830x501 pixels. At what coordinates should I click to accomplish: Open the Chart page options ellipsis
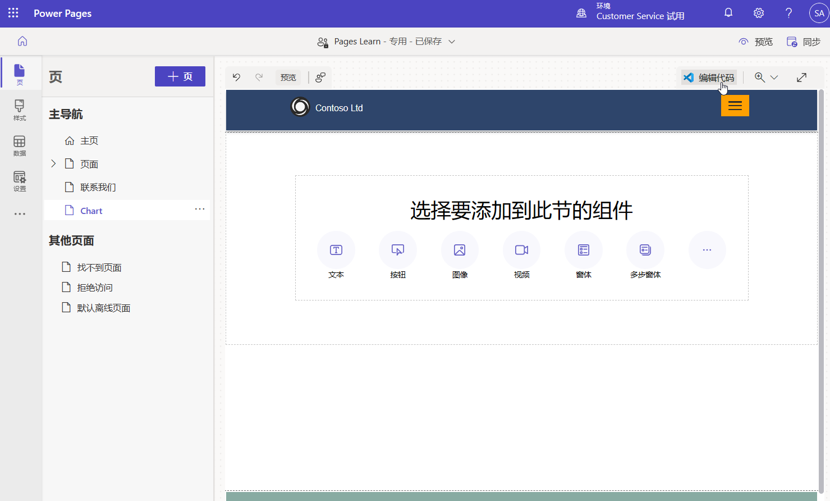(x=200, y=209)
